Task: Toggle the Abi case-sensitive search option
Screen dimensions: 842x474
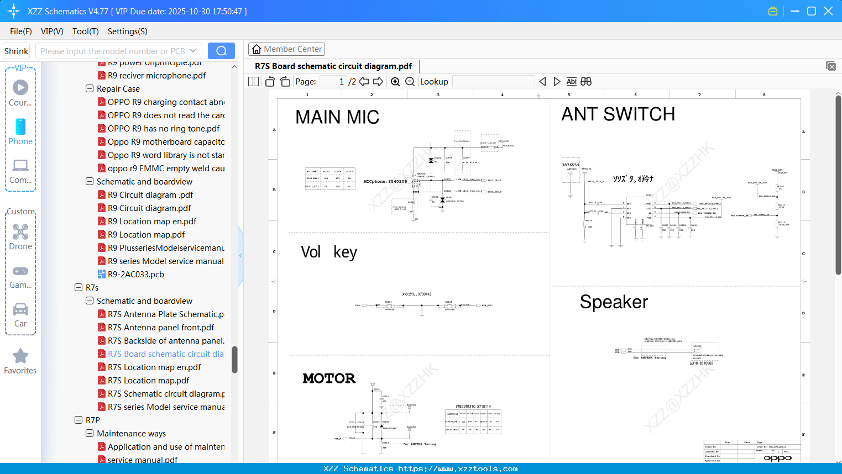Action: click(x=571, y=81)
